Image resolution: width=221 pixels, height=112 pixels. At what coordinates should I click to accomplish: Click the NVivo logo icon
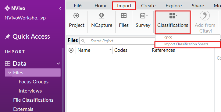pyautogui.click(x=7, y=8)
